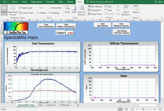Click the Tell me lightbulb search
The width and height of the screenshot is (164, 111).
[x=87, y=2]
